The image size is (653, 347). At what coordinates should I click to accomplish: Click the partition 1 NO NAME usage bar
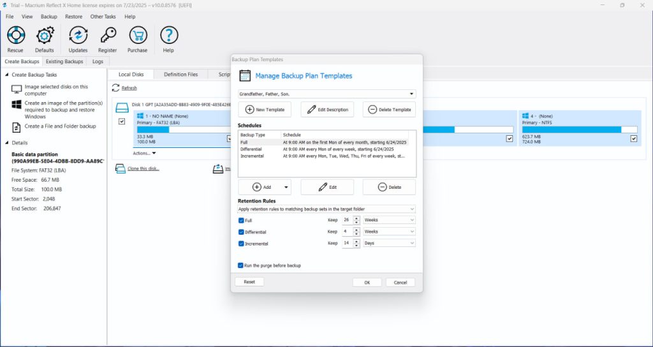184,129
